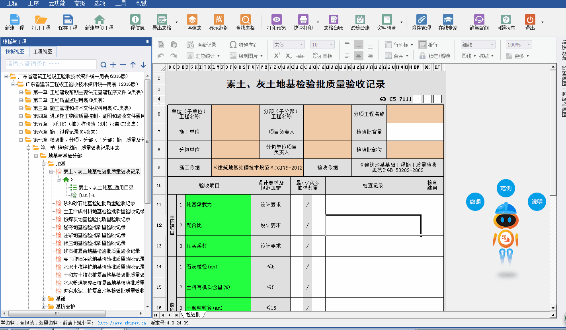The height and width of the screenshot is (330, 566).
Task: Open the 附件管理 attachment manager
Action: 421,20
